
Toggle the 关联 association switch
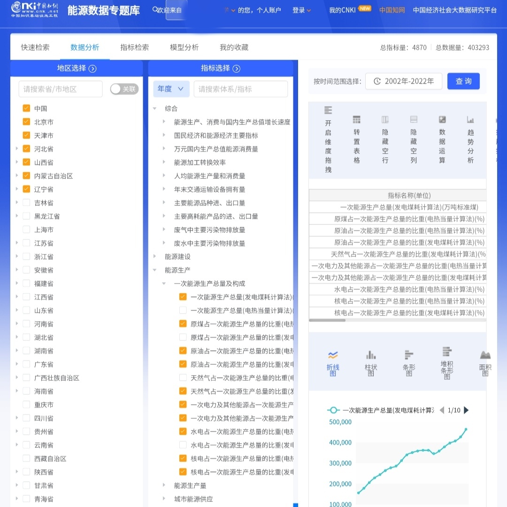pyautogui.click(x=124, y=89)
